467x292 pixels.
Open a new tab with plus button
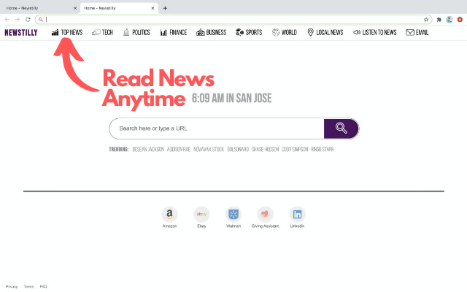coord(165,8)
